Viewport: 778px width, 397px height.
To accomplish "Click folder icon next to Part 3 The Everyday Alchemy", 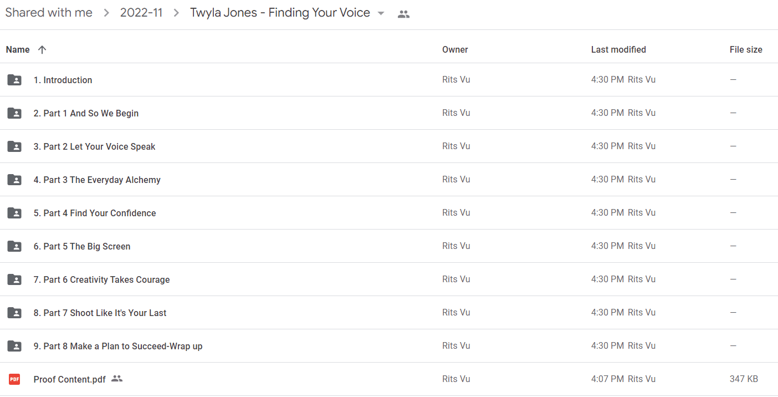I will (14, 180).
